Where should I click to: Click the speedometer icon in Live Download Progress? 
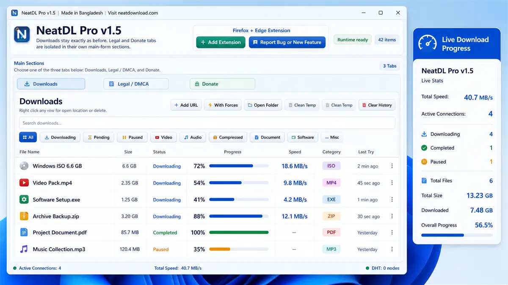(428, 43)
